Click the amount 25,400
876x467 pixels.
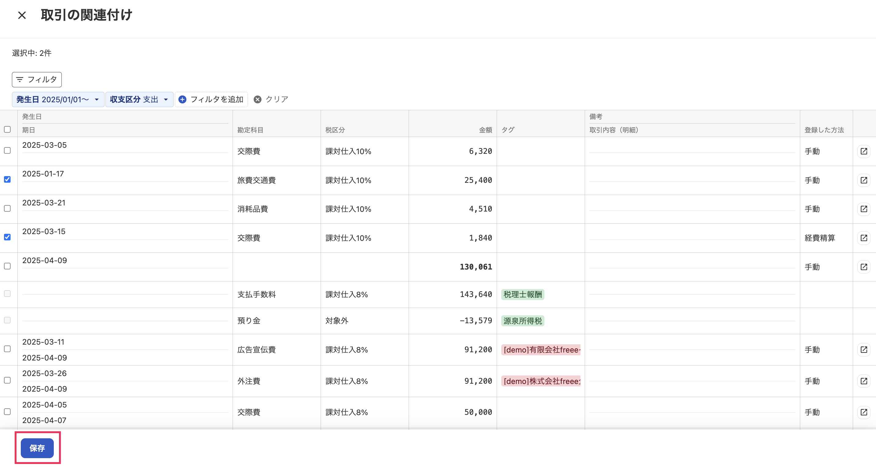tap(478, 180)
